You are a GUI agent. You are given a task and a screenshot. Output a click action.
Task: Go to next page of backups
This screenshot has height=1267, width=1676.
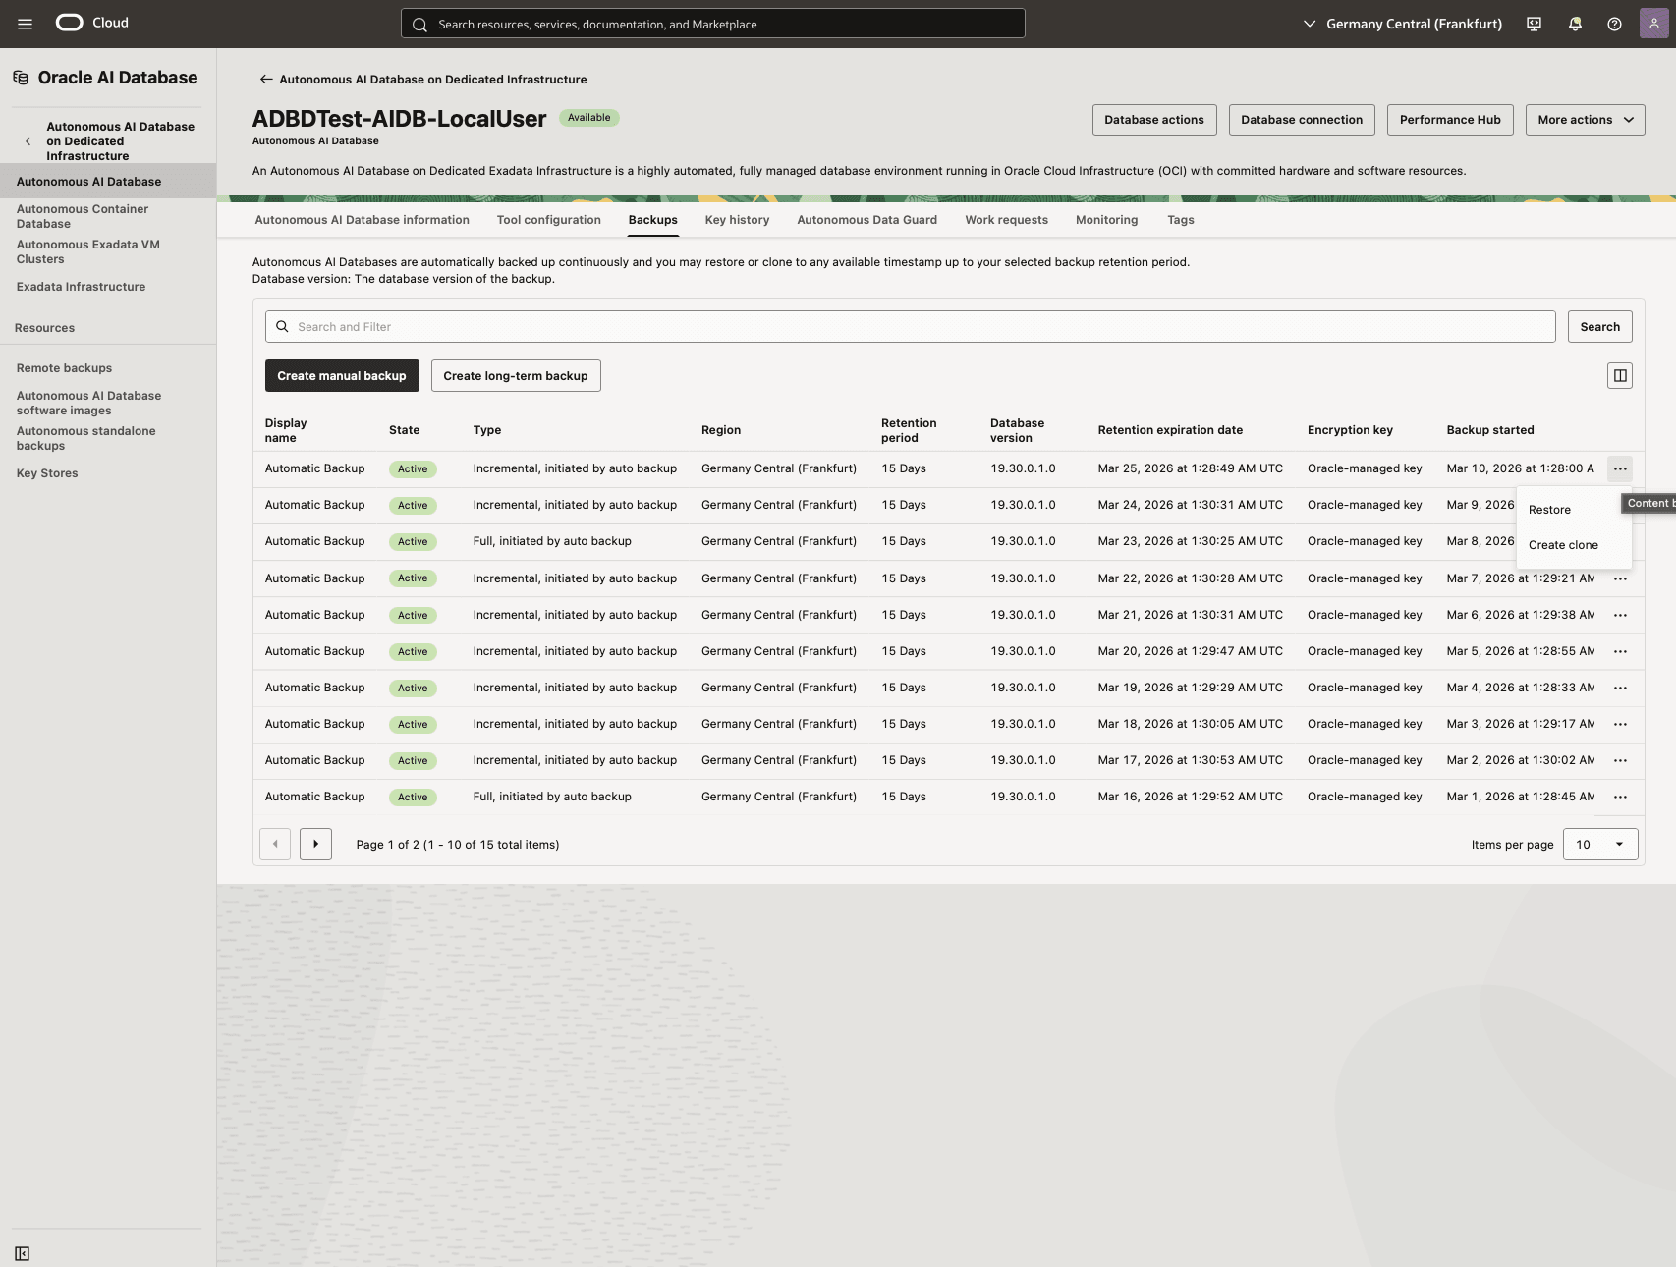point(315,844)
